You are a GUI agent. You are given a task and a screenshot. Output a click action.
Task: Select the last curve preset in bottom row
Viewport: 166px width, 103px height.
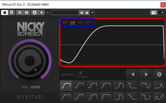(159, 97)
